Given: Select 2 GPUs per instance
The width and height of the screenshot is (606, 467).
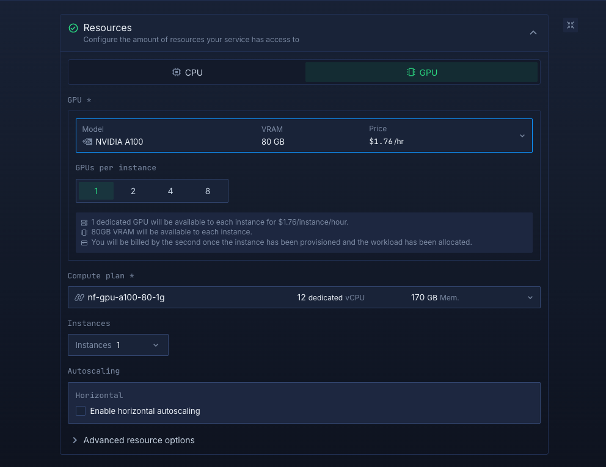Looking at the screenshot, I should coord(133,191).
